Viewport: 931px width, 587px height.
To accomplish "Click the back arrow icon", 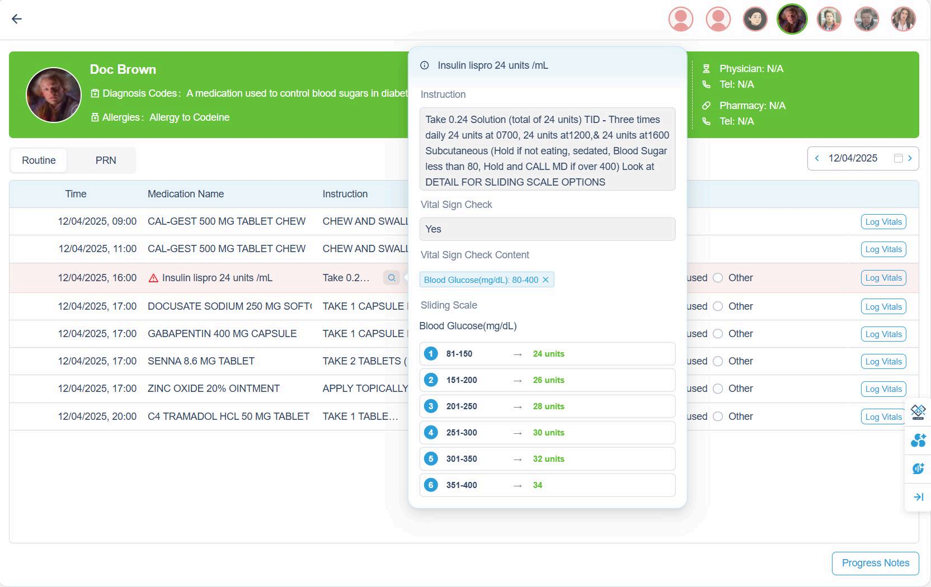I will (x=17, y=19).
